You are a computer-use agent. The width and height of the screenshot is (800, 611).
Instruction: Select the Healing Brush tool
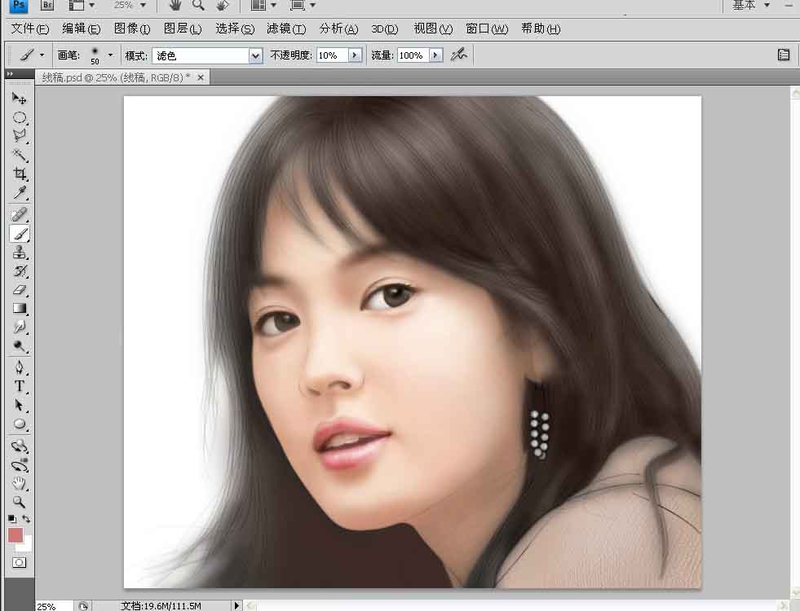point(20,214)
